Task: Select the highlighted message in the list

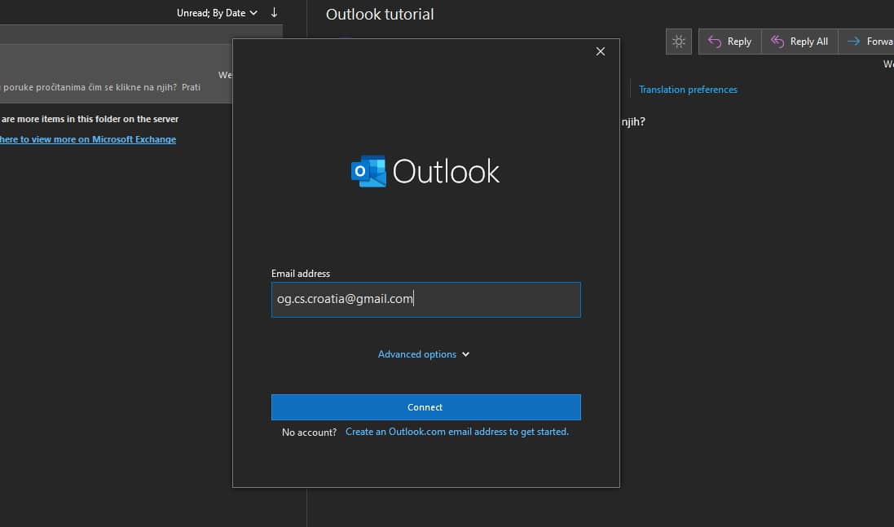Action: 114,73
